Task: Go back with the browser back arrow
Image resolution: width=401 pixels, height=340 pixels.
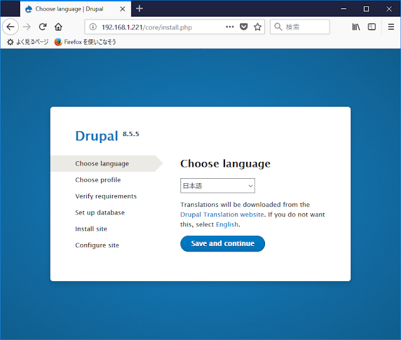Action: tap(10, 26)
